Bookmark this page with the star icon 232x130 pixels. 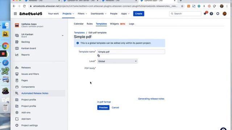182,6
